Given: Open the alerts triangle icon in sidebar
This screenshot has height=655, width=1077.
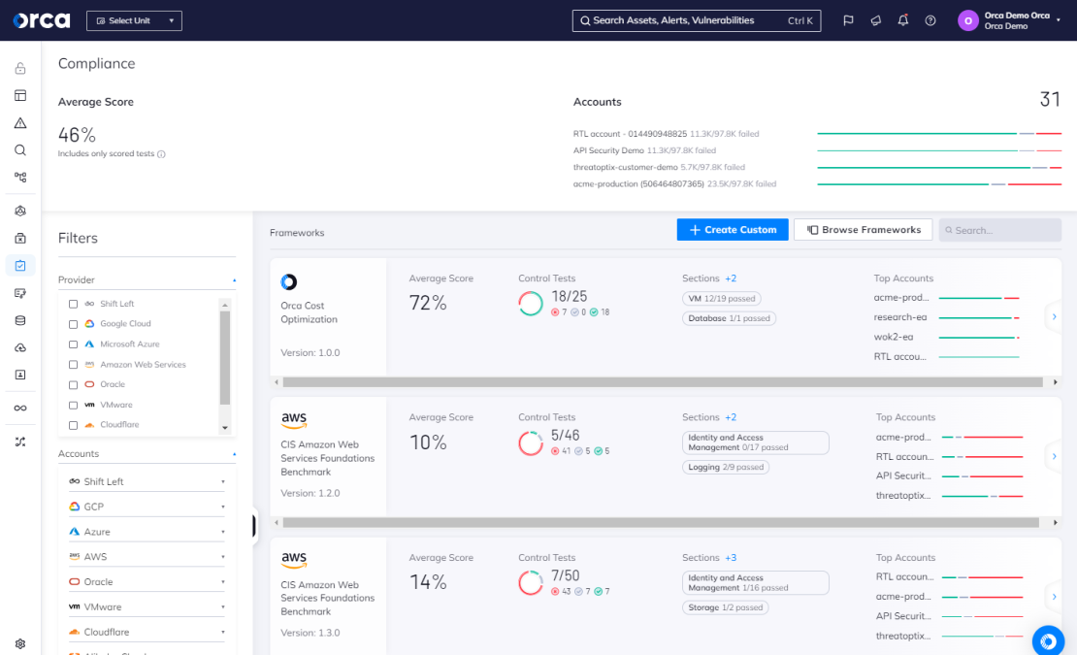Looking at the screenshot, I should pos(20,123).
